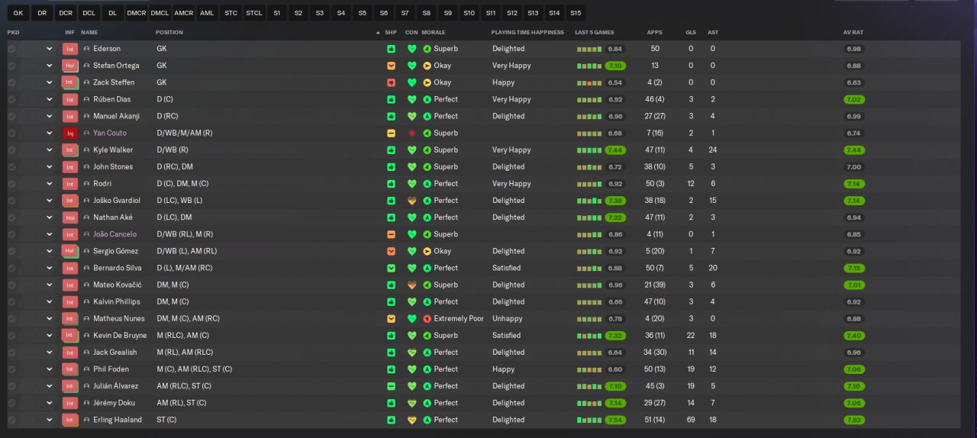Expand the dropdown arrow on Jack Grealish's row
This screenshot has width=977, height=438.
pyautogui.click(x=50, y=353)
